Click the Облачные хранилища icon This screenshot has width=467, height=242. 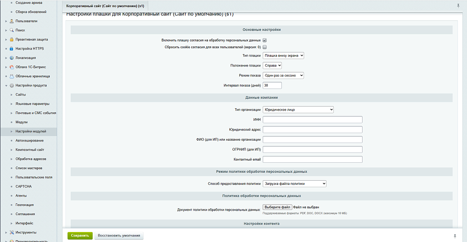[11, 76]
